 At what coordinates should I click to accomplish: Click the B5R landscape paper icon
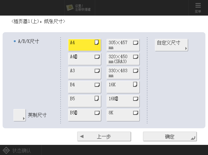coord(97,113)
